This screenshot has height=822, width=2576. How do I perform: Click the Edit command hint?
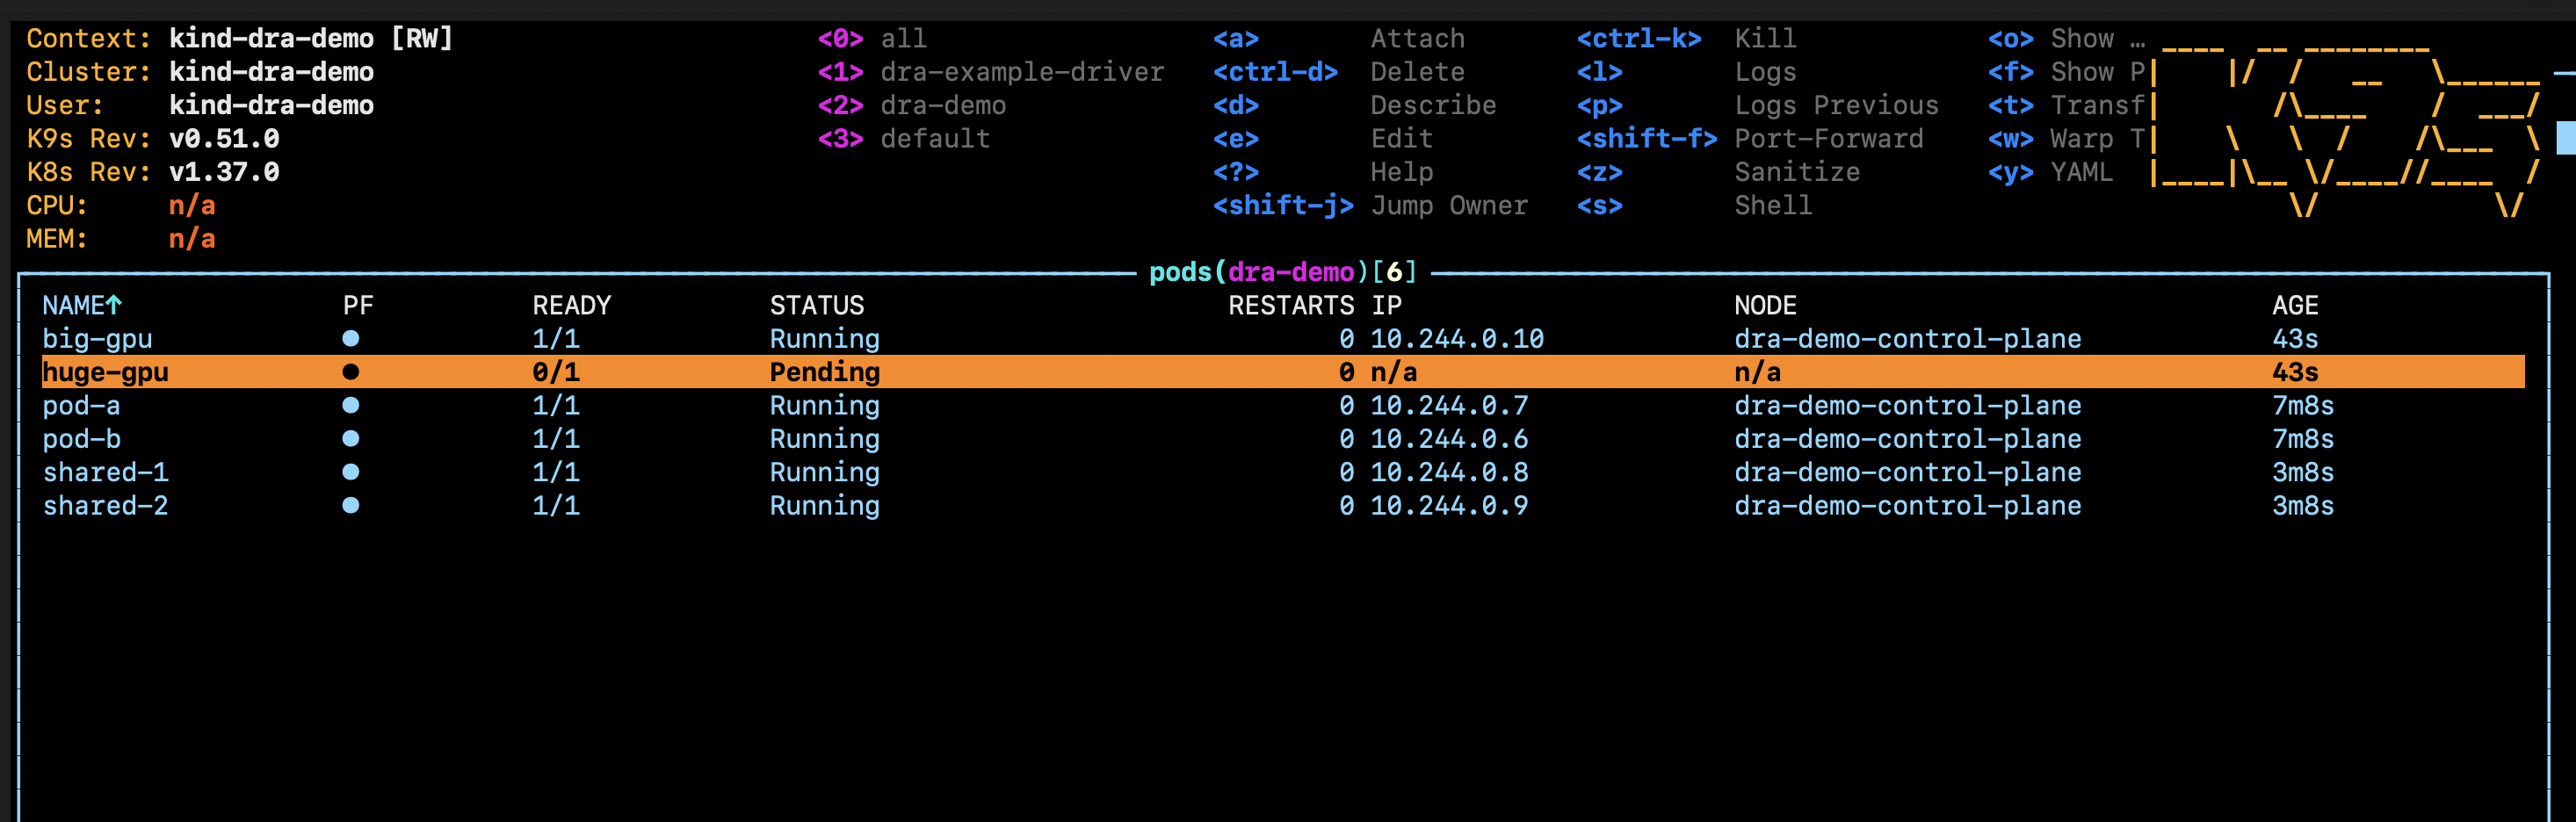(1401, 138)
